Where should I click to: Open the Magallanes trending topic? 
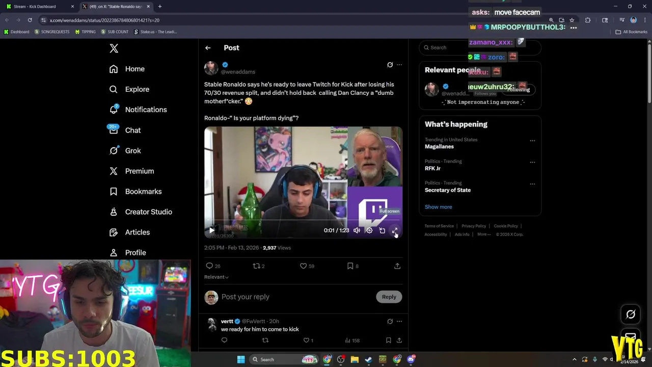click(x=439, y=147)
